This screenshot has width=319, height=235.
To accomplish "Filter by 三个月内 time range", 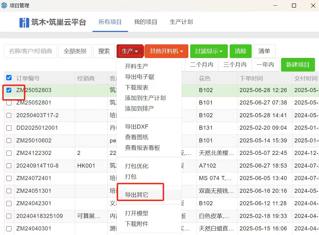I will [235, 65].
